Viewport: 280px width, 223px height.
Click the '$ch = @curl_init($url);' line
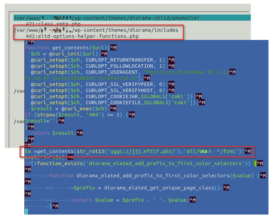[69, 54]
